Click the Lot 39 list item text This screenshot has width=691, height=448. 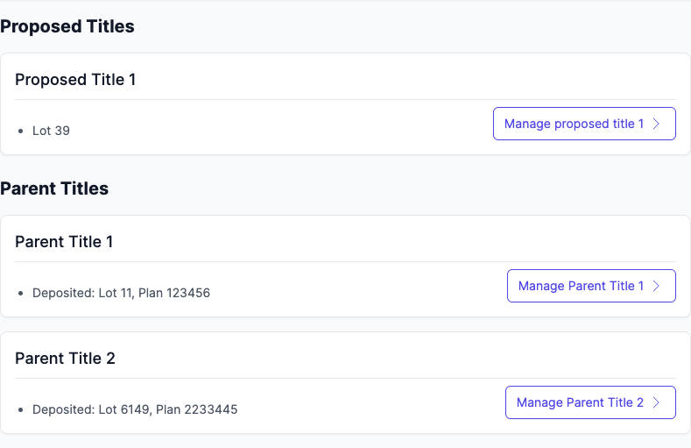[51, 131]
